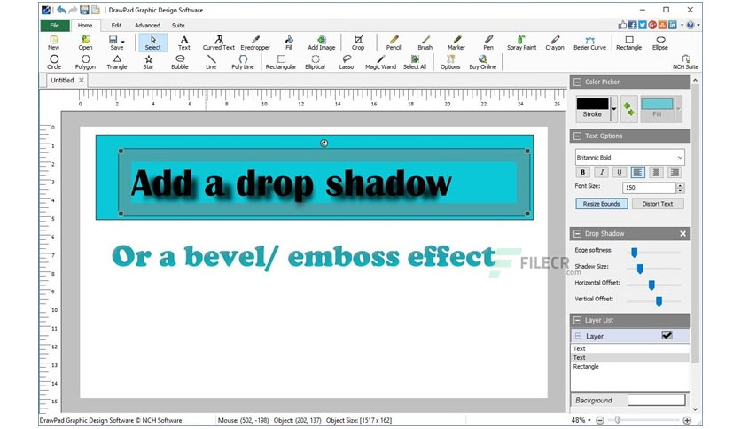Toggle Bold text formatting

coord(582,173)
